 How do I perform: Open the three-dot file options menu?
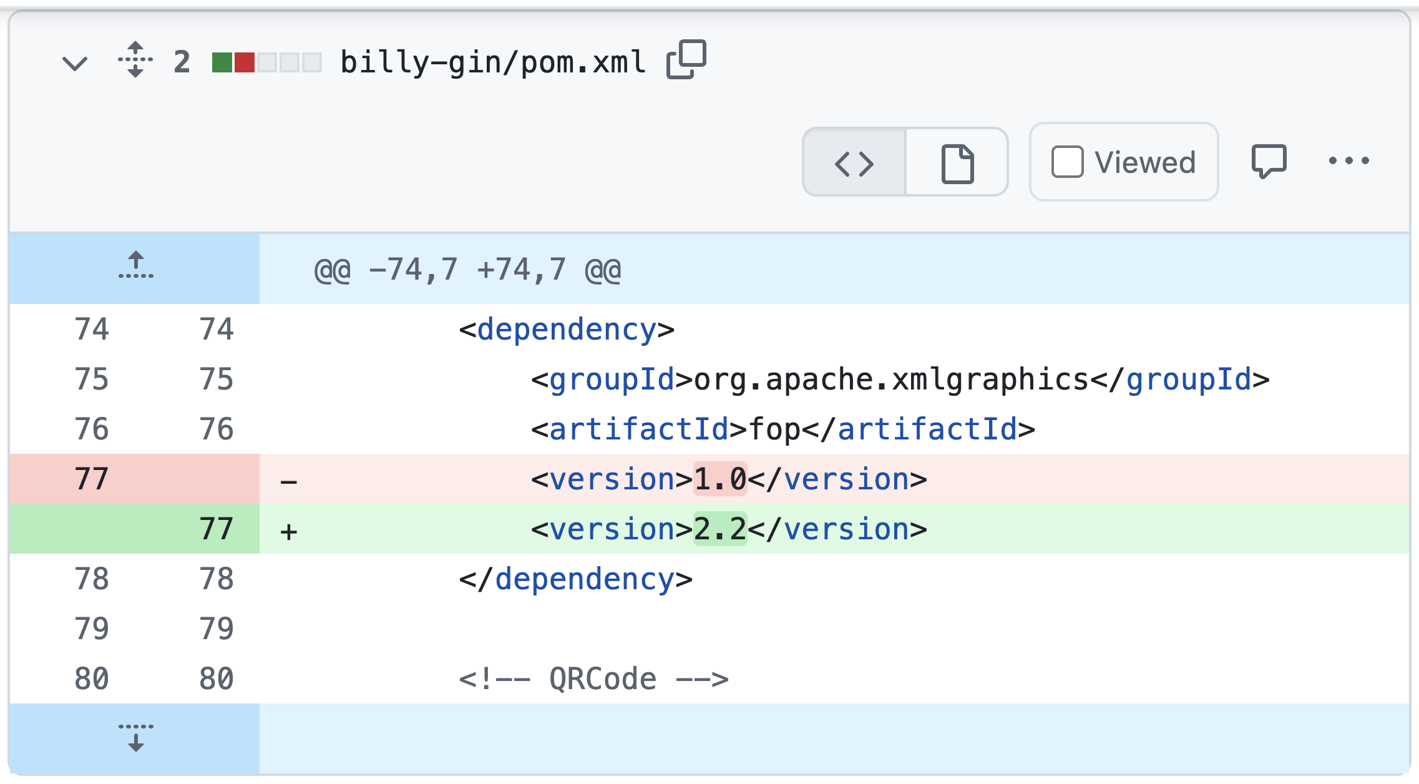1348,161
